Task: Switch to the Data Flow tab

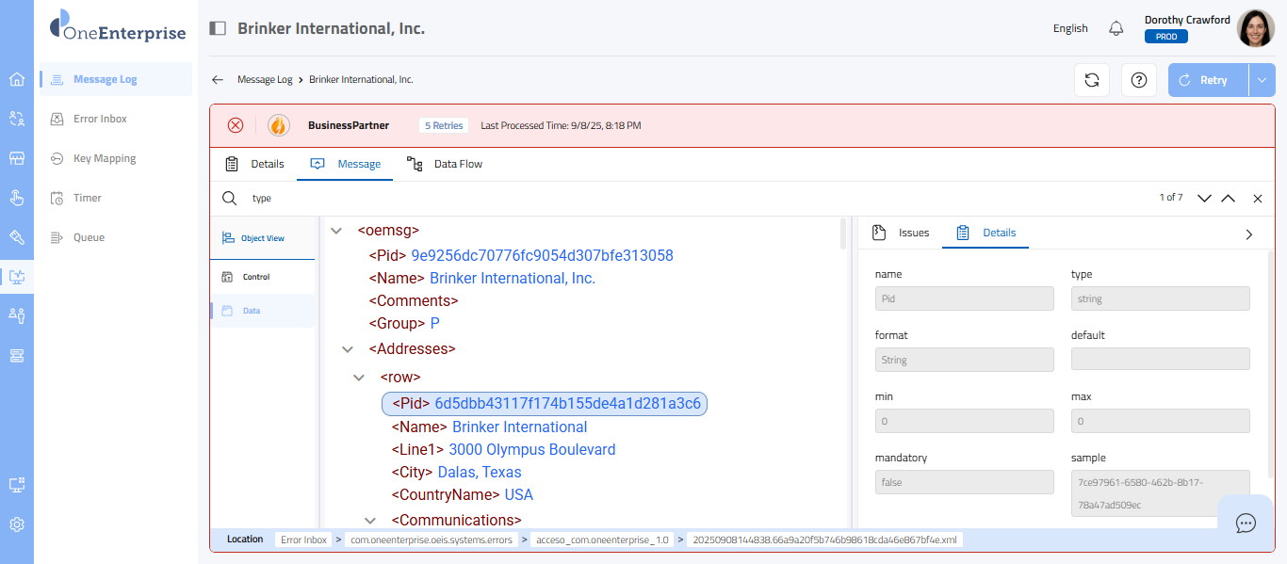Action: pyautogui.click(x=445, y=164)
